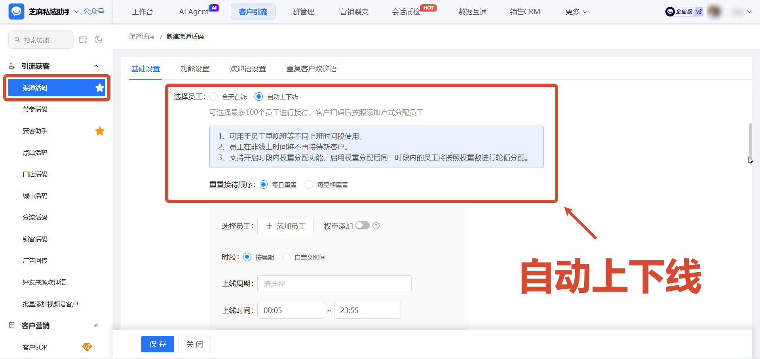Screen dimensions: 760x359
Task: Click the 关闭 button
Action: pos(195,344)
